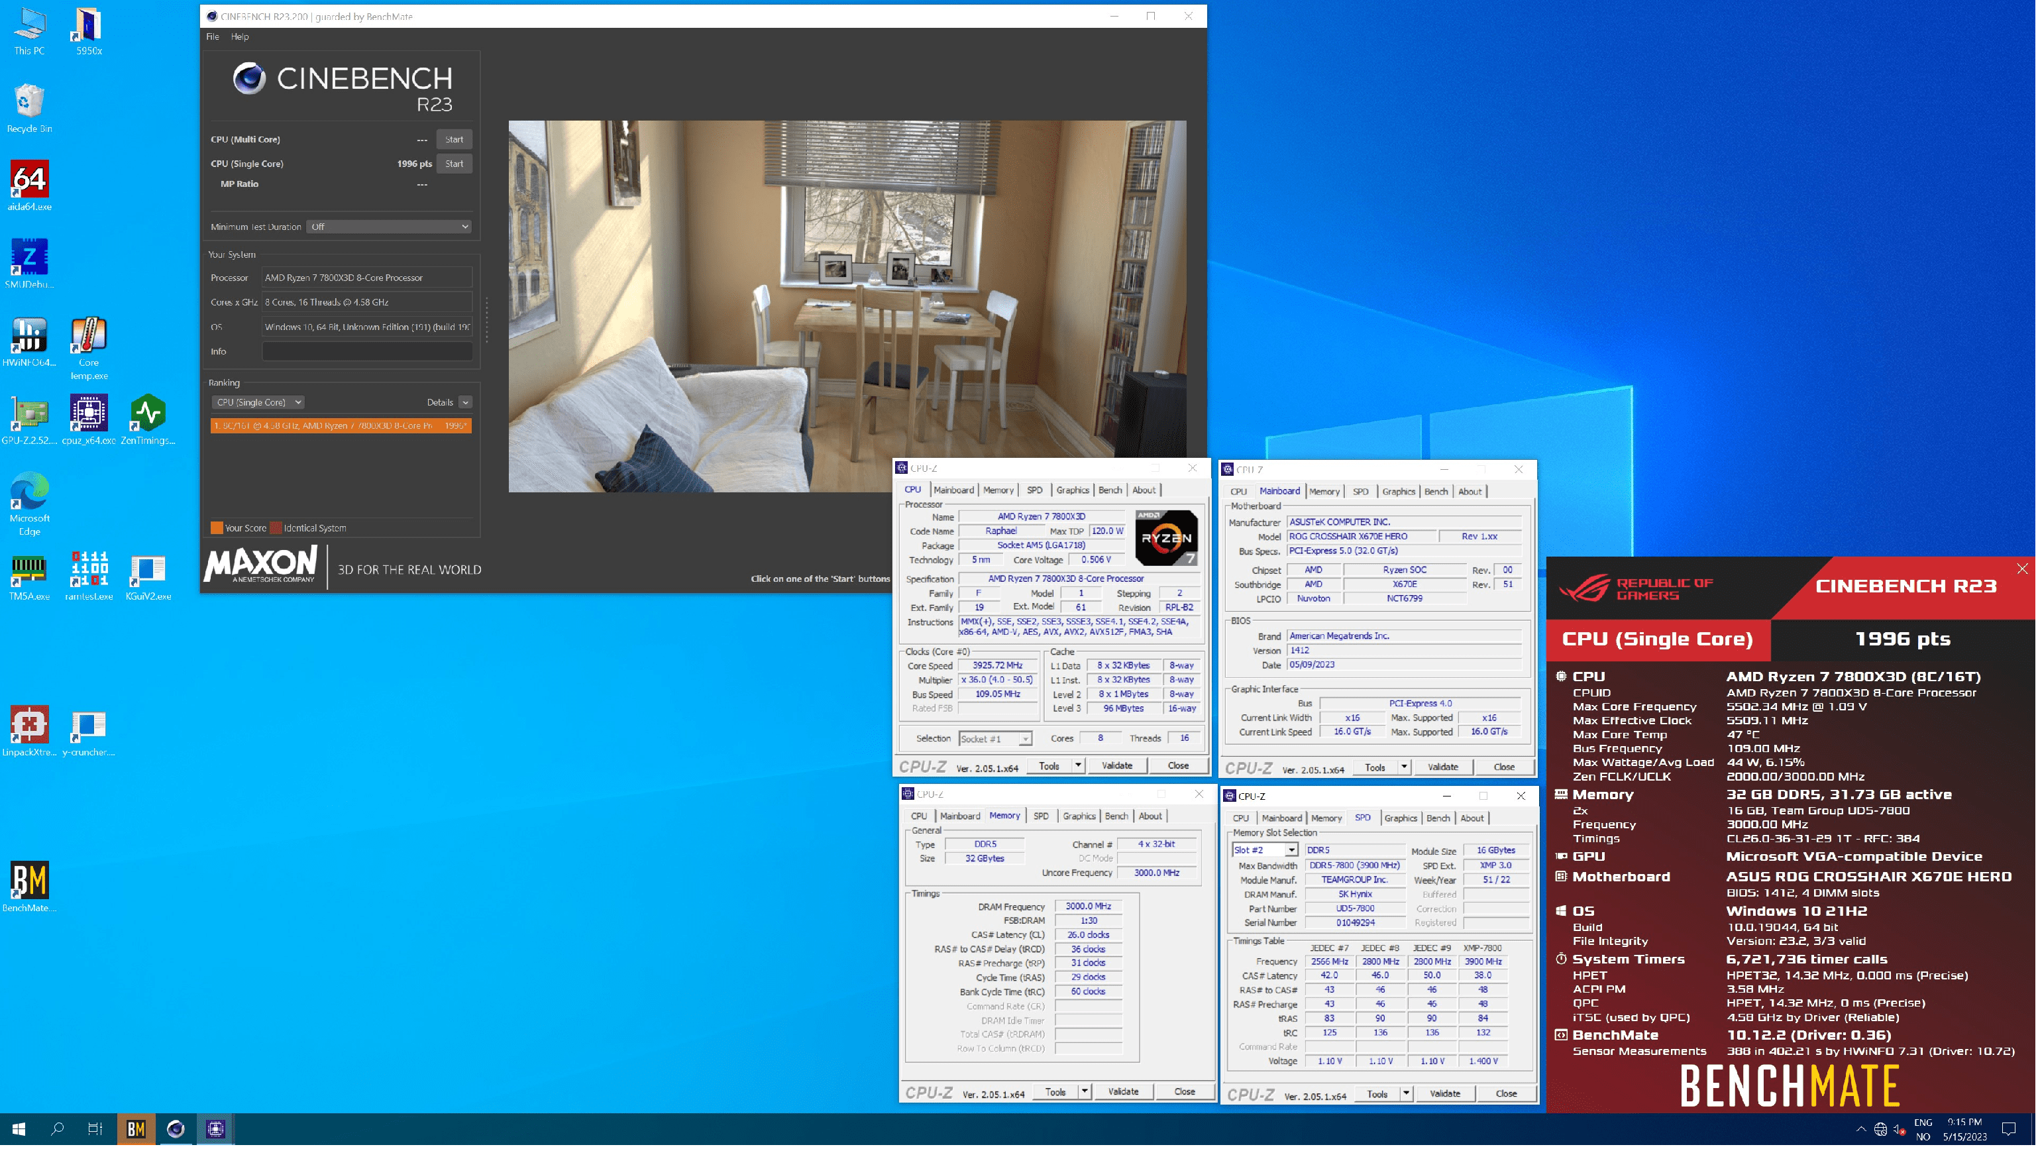Open ZenTimings desktop icon
2038x1153 pixels.
pyautogui.click(x=148, y=421)
